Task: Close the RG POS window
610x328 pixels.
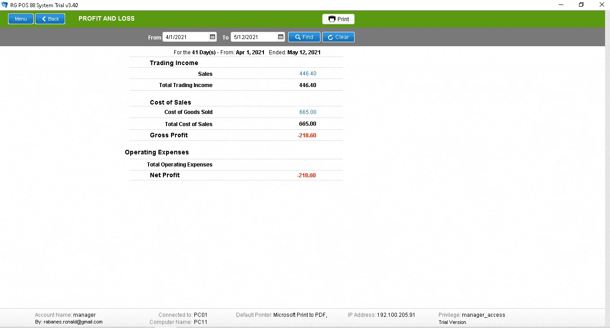Action: 601,5
